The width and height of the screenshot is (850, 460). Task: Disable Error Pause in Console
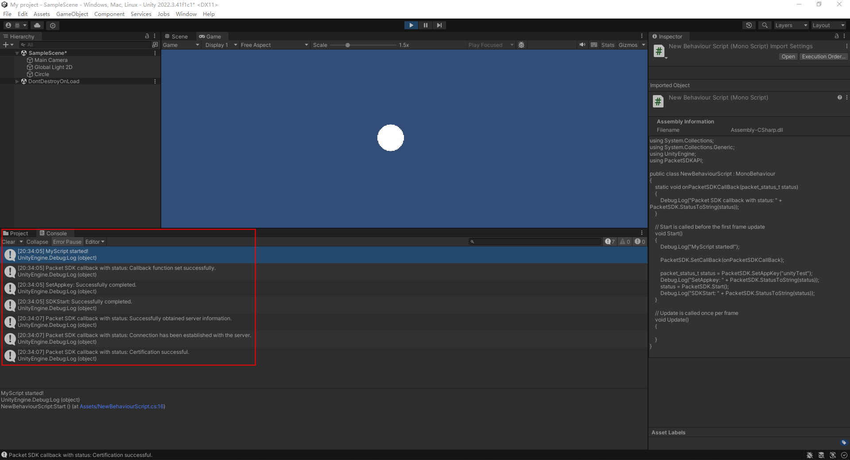pyautogui.click(x=67, y=241)
